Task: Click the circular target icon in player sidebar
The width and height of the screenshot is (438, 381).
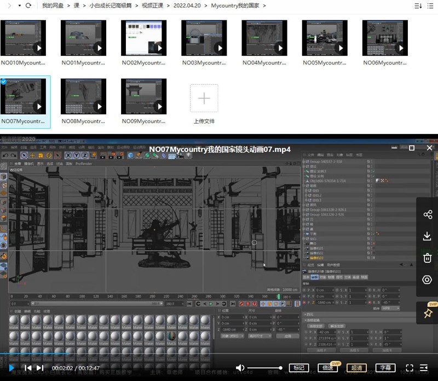Action: coord(427,280)
